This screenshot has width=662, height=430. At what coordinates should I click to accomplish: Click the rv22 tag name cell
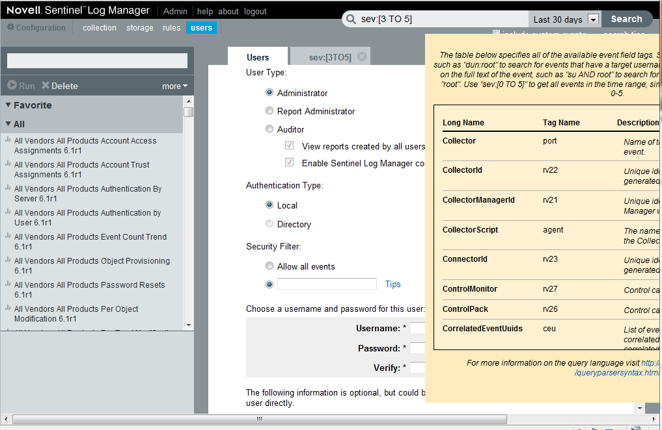[x=550, y=170]
